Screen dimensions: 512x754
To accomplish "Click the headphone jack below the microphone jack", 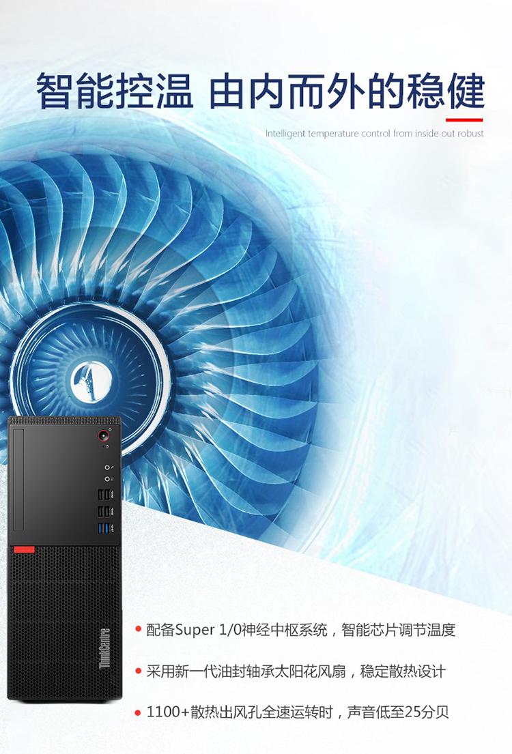I will [x=106, y=479].
